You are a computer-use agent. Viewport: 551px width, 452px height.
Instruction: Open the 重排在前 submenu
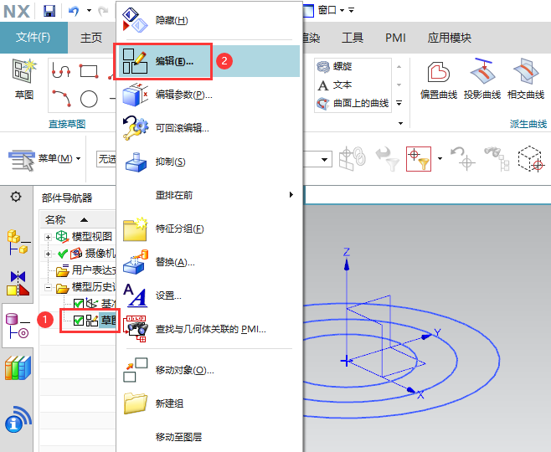(209, 195)
